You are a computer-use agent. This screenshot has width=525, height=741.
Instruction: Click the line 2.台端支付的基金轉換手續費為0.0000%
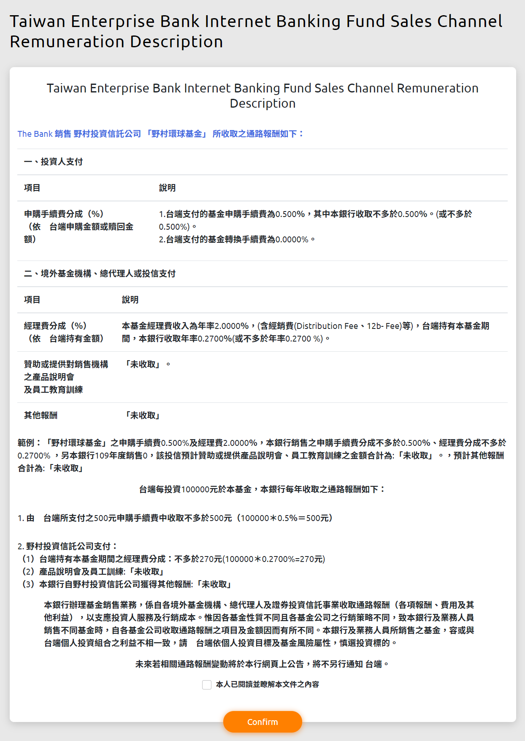237,239
